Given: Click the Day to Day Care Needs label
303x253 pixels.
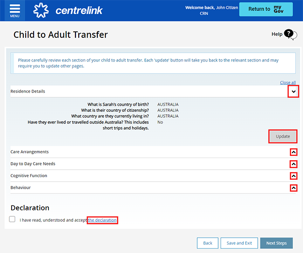Looking at the screenshot, I should (33, 164).
